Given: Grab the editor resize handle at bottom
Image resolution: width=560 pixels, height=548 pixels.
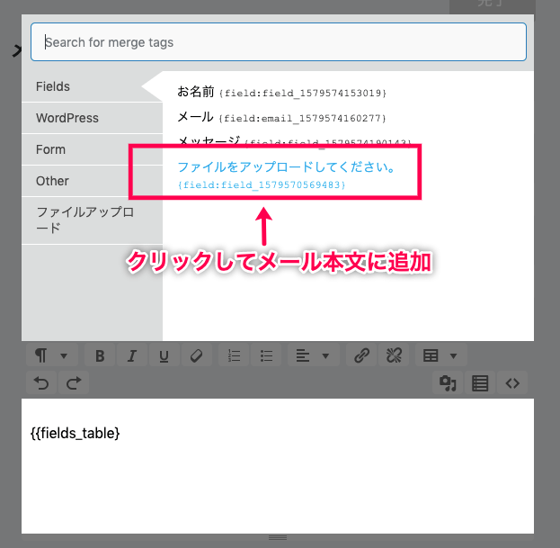Looking at the screenshot, I should click(x=278, y=538).
